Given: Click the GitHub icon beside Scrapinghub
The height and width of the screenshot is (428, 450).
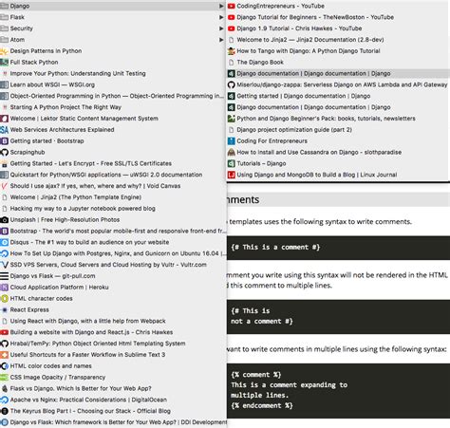Looking at the screenshot, I should (x=4, y=152).
